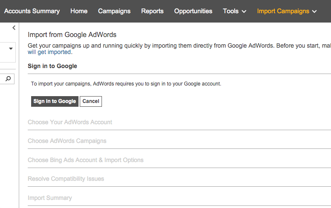This screenshot has height=208, width=331.
Task: Switch to the Campaigns tab
Action: tap(114, 11)
